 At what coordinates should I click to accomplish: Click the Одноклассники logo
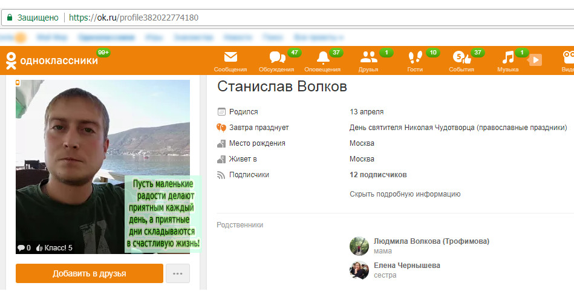[x=53, y=60]
